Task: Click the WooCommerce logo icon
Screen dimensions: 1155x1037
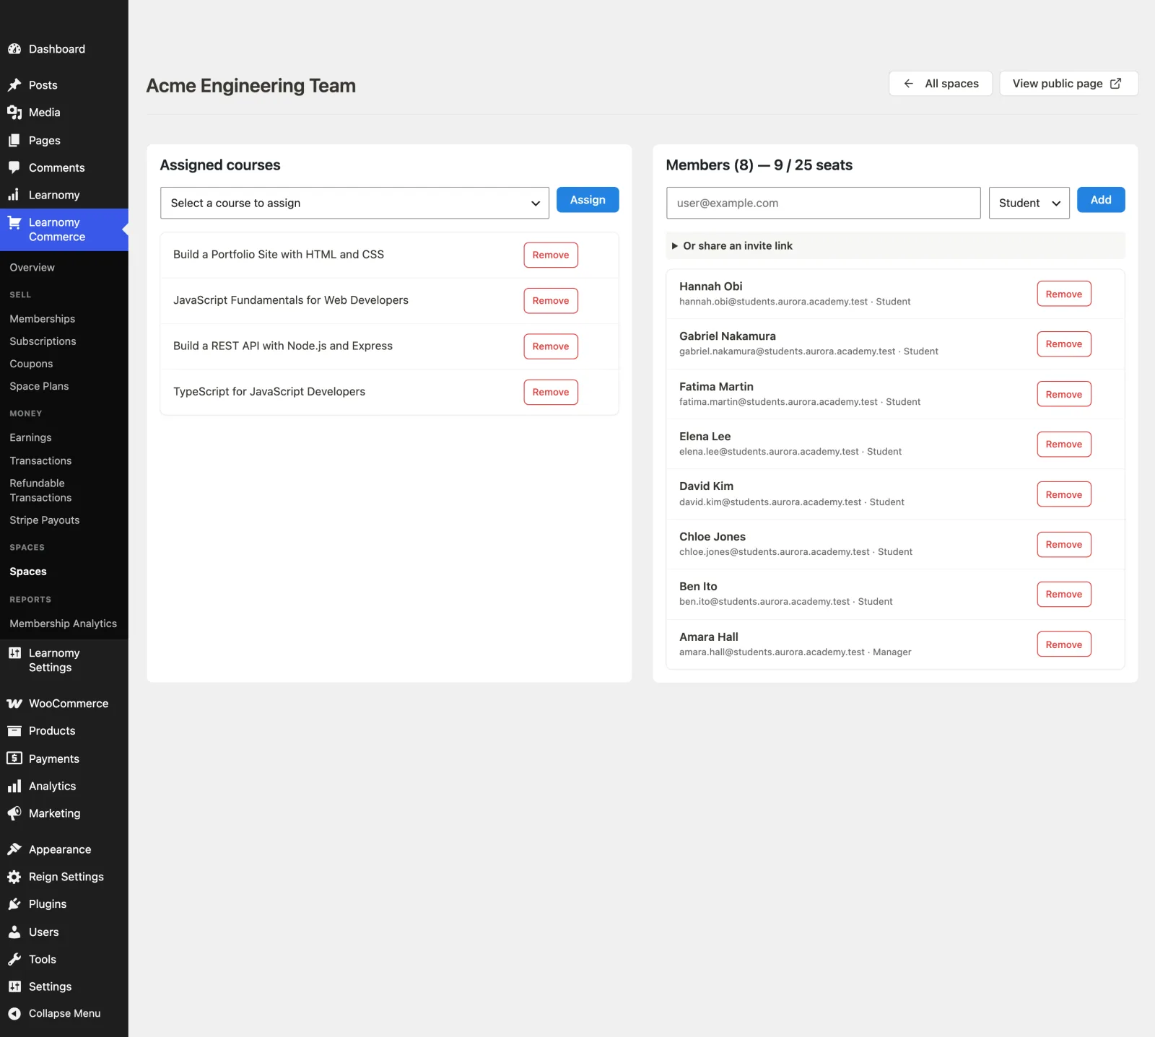Action: point(14,704)
